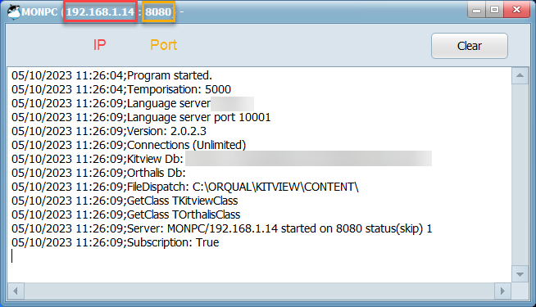Click the 'Temporisation: 5000' log line
The image size is (536, 307).
click(x=121, y=89)
